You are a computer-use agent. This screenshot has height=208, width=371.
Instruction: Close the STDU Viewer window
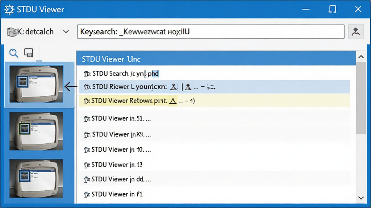click(358, 9)
